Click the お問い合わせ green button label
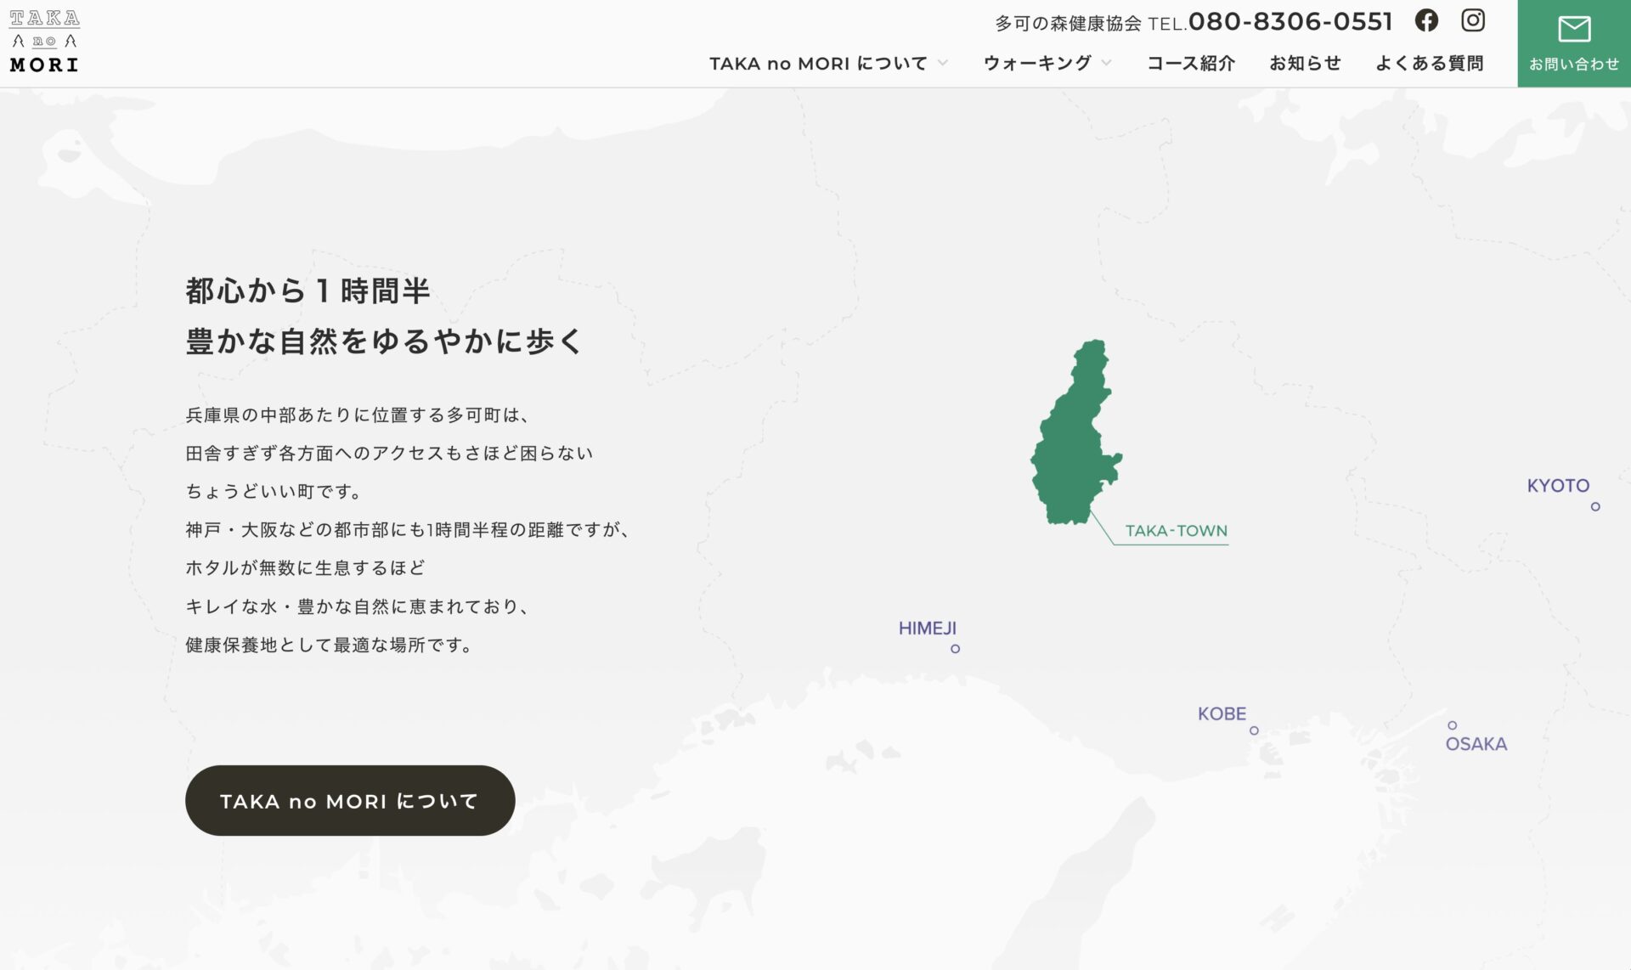This screenshot has width=1631, height=970. tap(1574, 64)
